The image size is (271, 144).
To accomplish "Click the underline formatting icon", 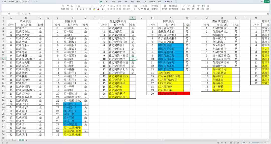I will click(84, 9).
